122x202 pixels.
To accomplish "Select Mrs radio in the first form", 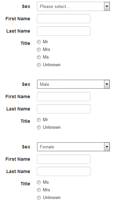I will 39,50.
